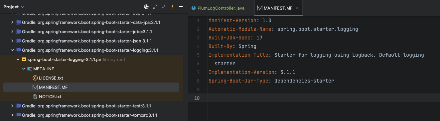Image resolution: width=440 pixels, height=121 pixels.
Task: Select Gradle spring-boot-starter-data-jpa:3.1.1 row
Action: pyautogui.click(x=91, y=23)
